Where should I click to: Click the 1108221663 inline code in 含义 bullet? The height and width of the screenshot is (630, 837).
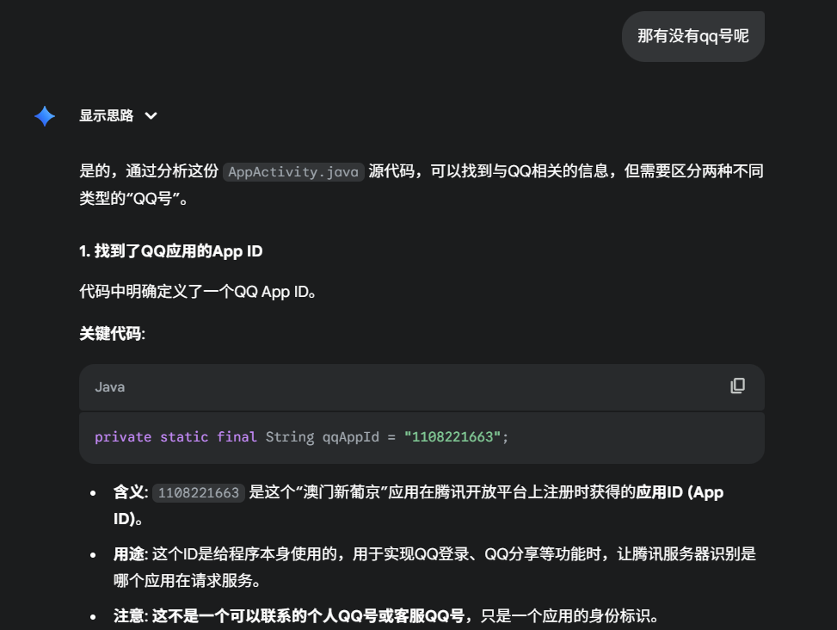pyautogui.click(x=199, y=493)
